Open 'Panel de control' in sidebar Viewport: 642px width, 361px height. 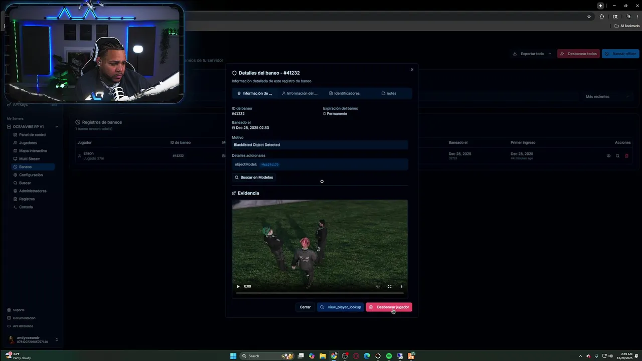click(x=33, y=135)
